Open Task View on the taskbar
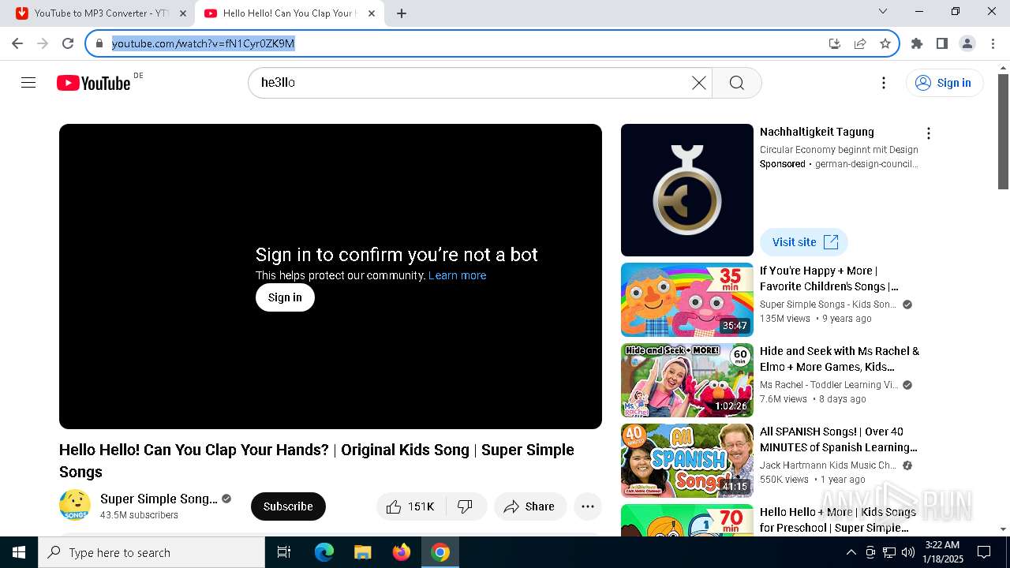 click(284, 552)
